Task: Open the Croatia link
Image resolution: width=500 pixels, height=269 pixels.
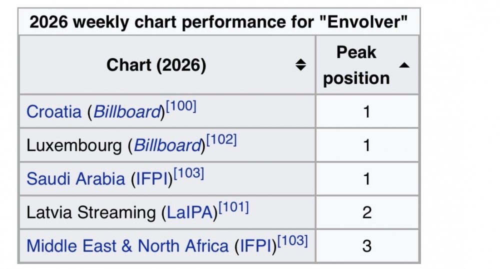Action: (x=53, y=111)
